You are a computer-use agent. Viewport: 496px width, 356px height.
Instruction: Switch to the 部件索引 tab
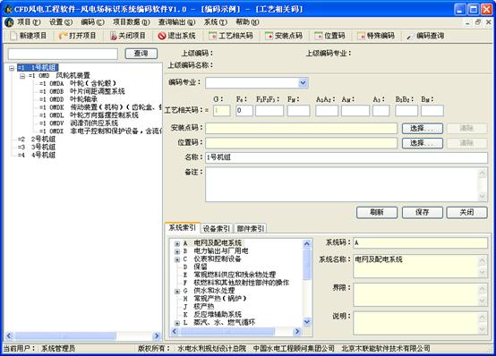[x=251, y=228]
